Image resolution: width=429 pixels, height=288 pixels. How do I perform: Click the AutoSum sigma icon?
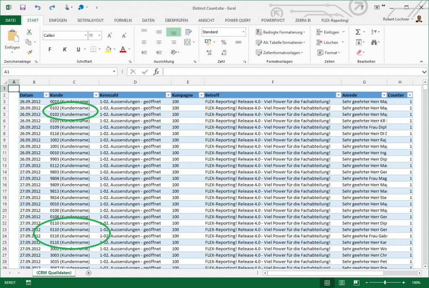click(x=358, y=32)
